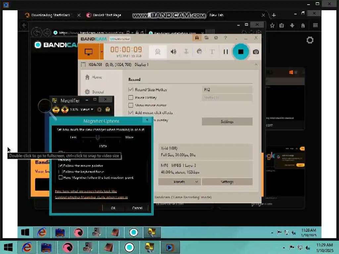The image size is (339, 254).
Task: Open Internet Explorer on the bottom-most taskbar
Action: (x=27, y=247)
